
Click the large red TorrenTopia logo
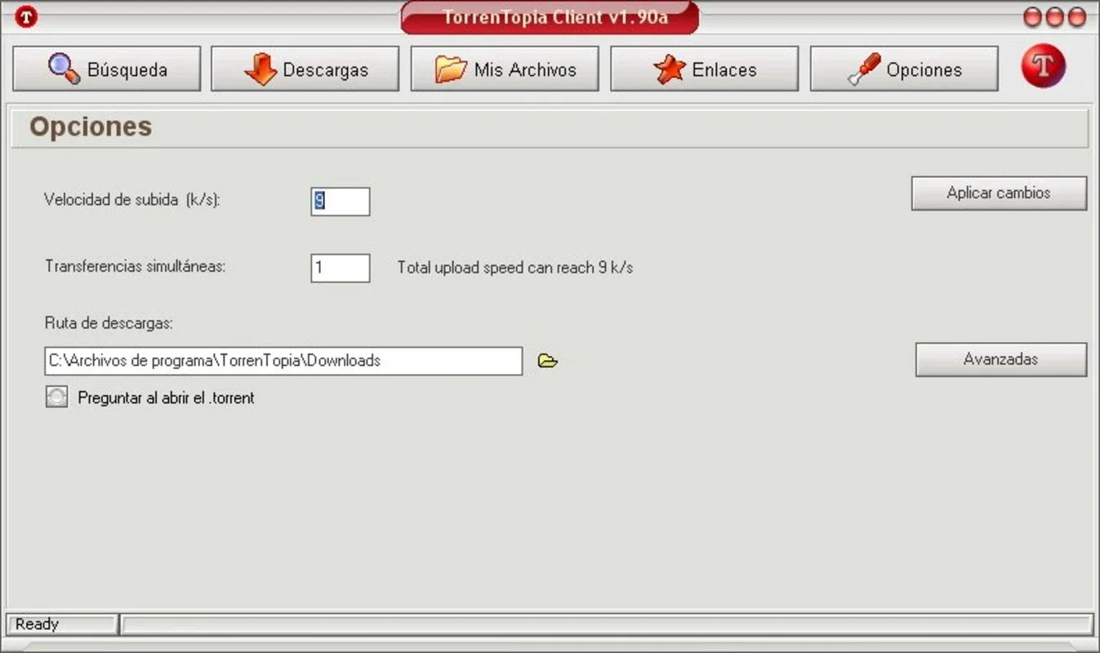click(1044, 67)
